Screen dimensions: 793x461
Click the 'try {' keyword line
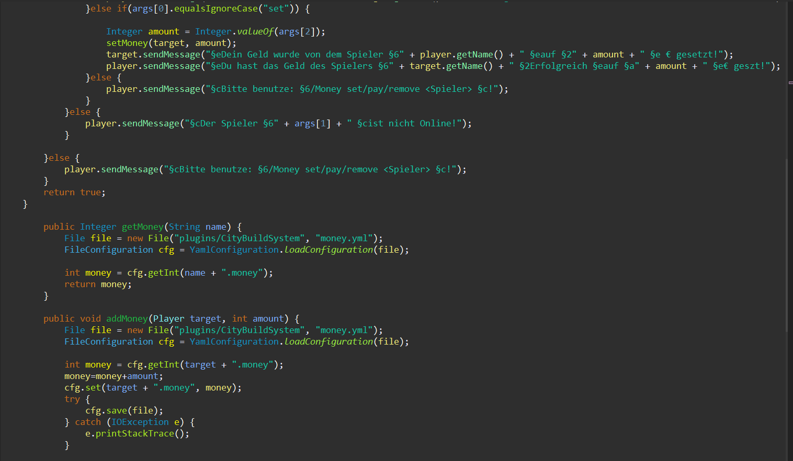click(77, 399)
